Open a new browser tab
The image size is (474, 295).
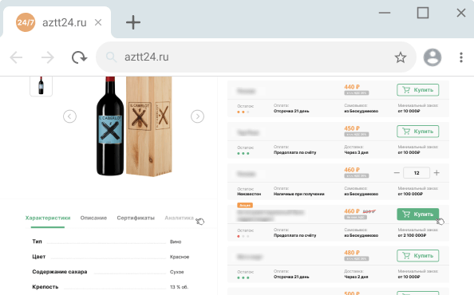pos(133,22)
